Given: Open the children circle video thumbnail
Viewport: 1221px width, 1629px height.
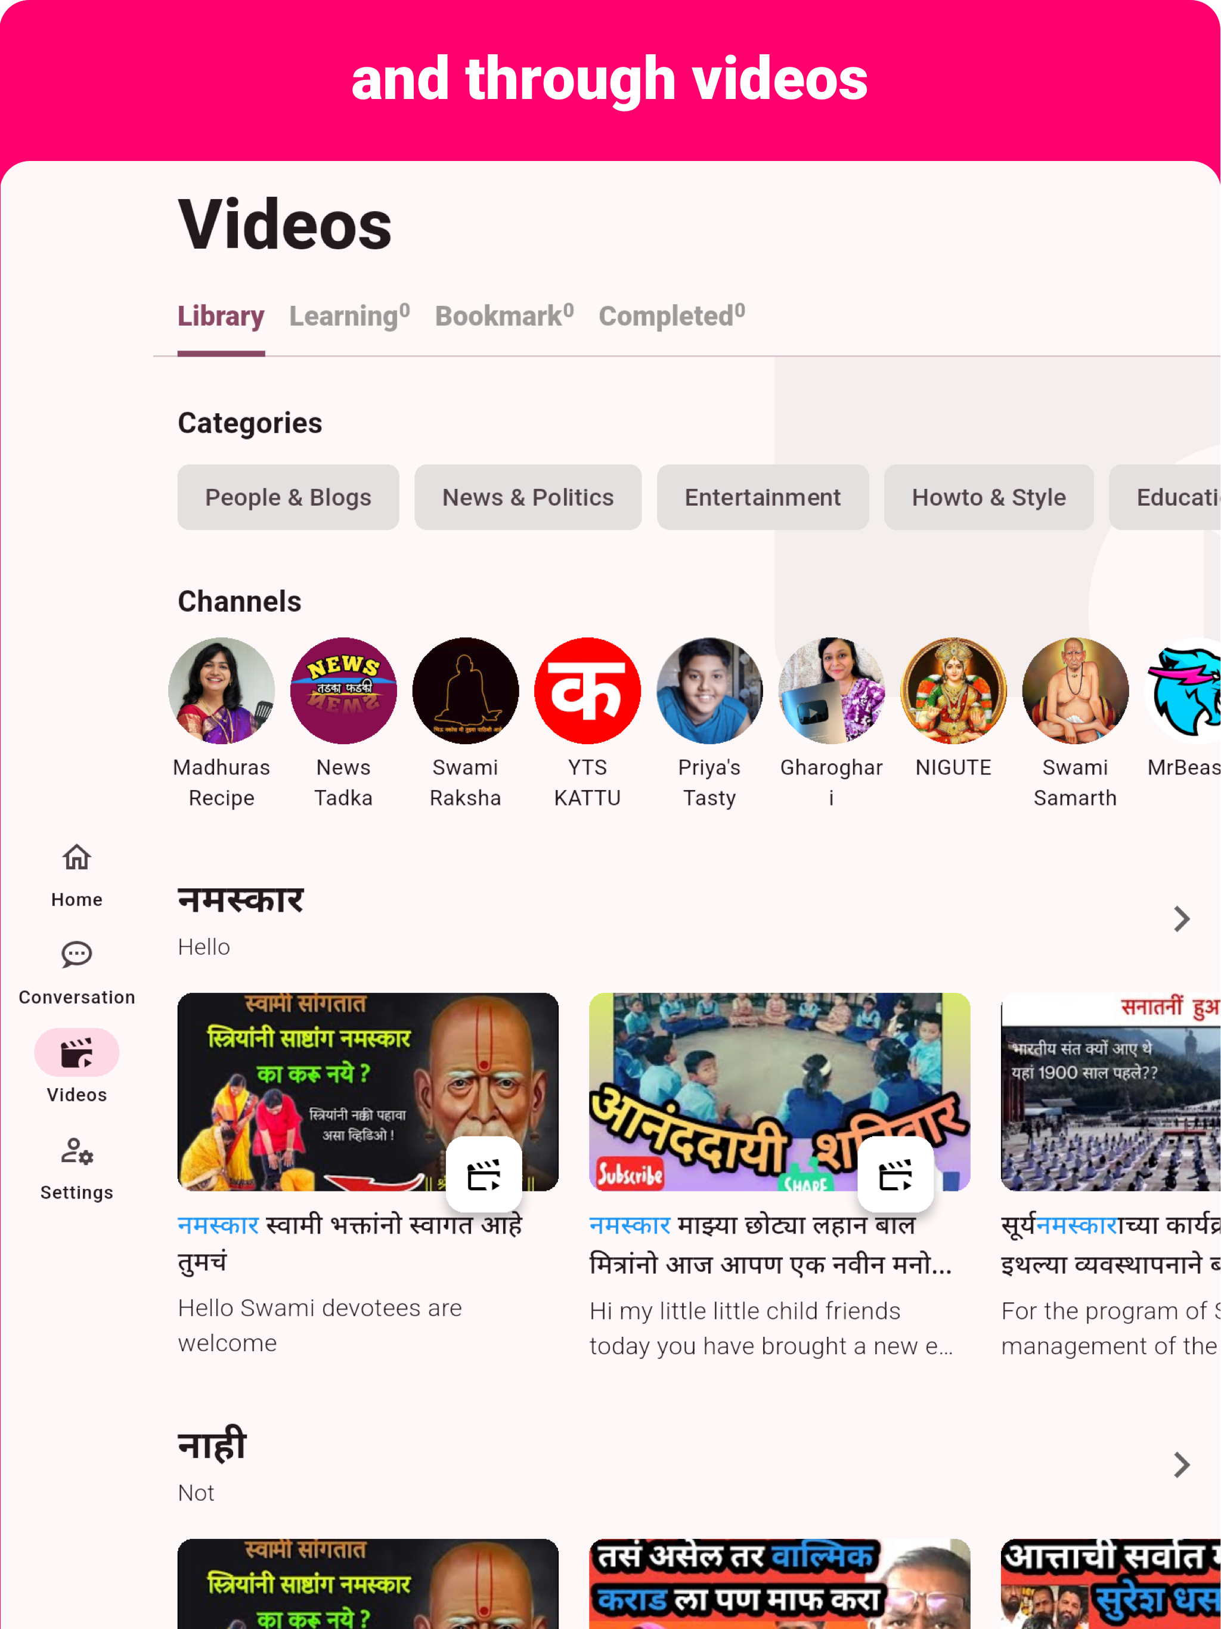Looking at the screenshot, I should tap(779, 1091).
